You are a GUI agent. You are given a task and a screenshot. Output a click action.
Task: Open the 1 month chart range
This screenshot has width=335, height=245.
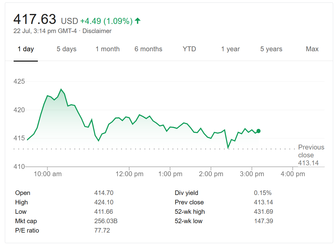click(108, 49)
